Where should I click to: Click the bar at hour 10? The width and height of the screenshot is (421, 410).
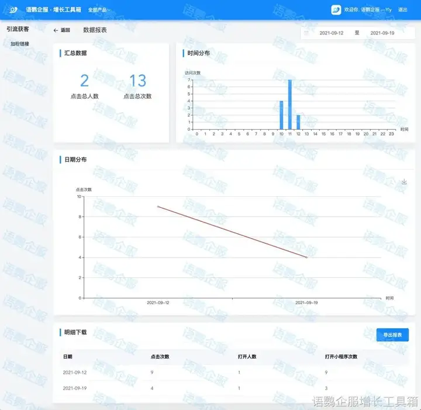click(281, 115)
